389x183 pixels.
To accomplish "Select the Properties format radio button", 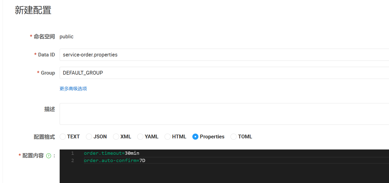I will 195,137.
